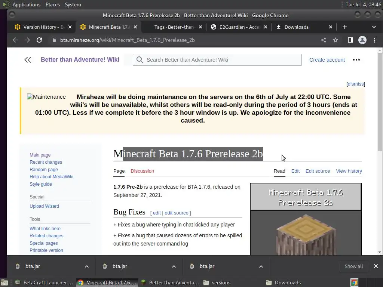This screenshot has height=287, width=383.
Task: Open the Applications menu
Action: 27,4
